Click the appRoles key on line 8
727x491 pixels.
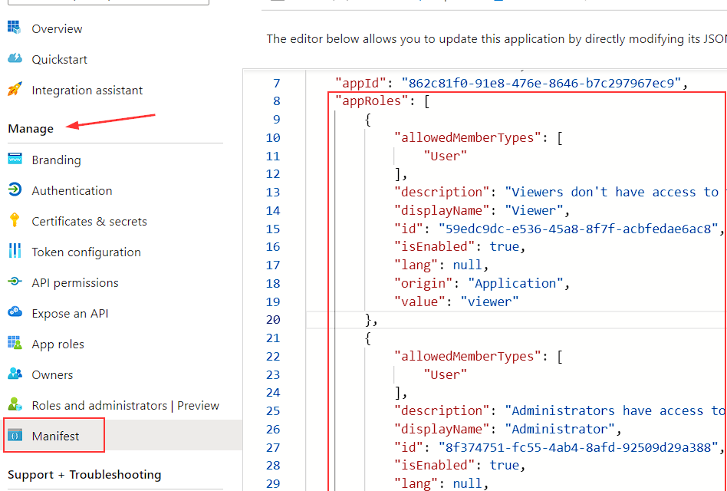pos(372,101)
